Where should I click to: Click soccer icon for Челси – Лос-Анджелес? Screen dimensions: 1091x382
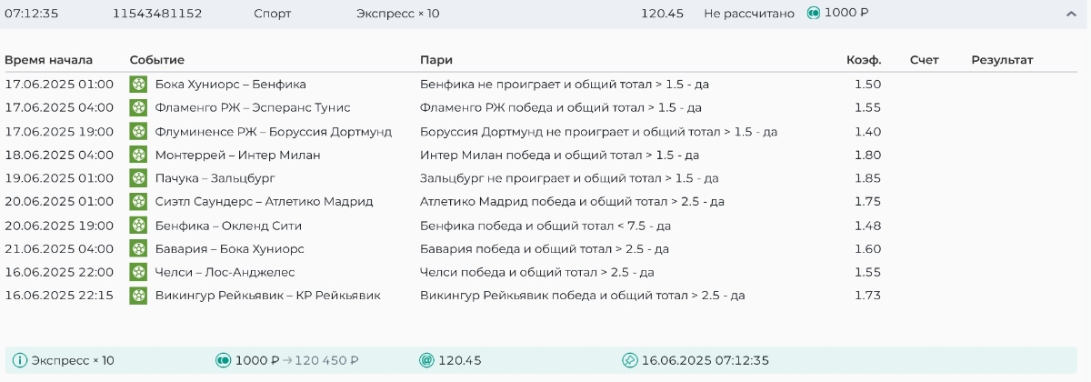coord(138,272)
